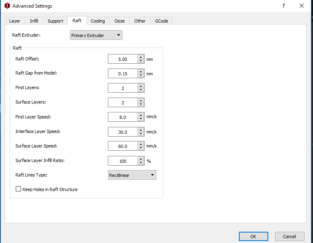Open the Support tab

click(x=55, y=21)
